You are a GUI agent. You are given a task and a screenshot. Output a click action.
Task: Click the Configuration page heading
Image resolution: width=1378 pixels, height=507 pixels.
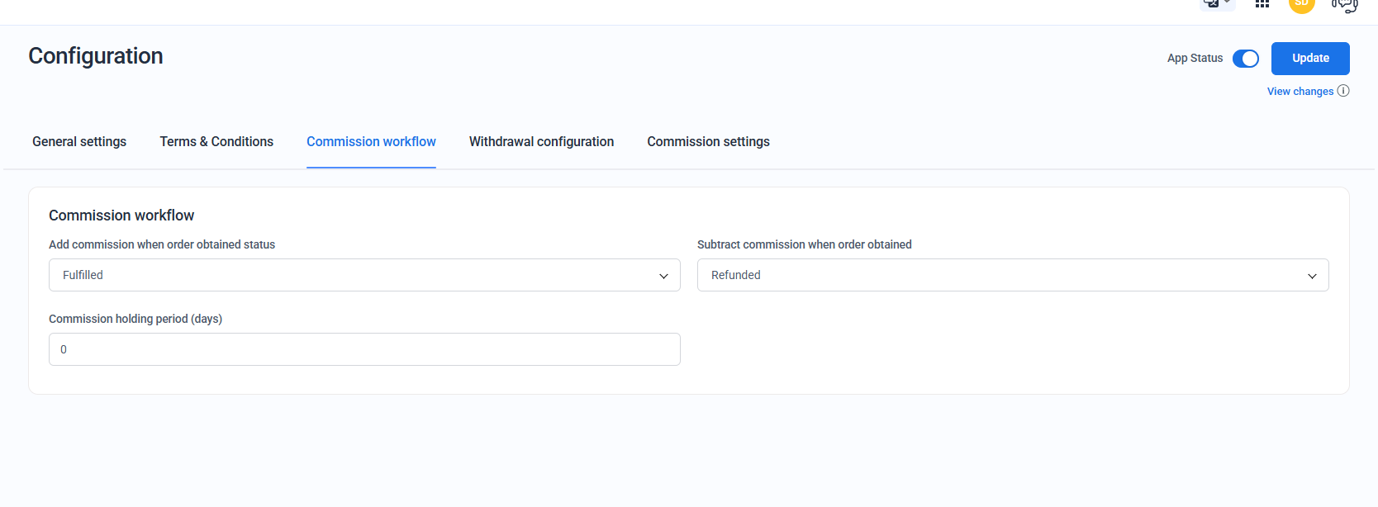click(x=96, y=56)
